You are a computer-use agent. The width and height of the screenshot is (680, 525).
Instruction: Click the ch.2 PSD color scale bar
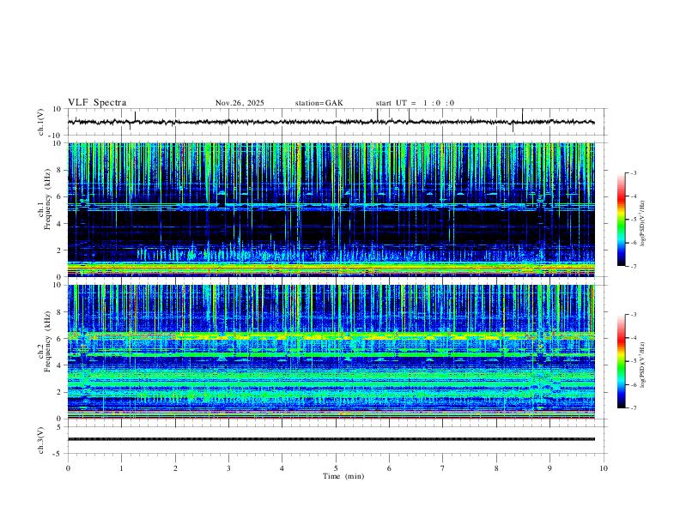point(622,361)
